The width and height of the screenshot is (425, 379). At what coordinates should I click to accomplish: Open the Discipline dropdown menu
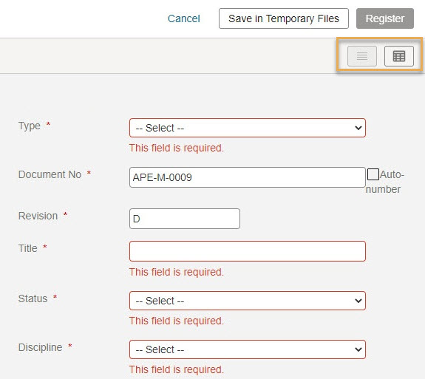coord(248,349)
